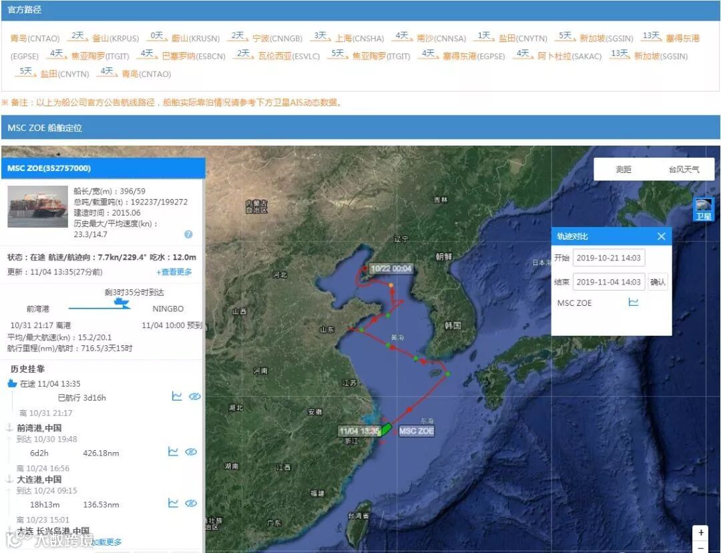Click the MSC ZOE(352757000) panel header
The height and width of the screenshot is (553, 721).
(x=103, y=168)
